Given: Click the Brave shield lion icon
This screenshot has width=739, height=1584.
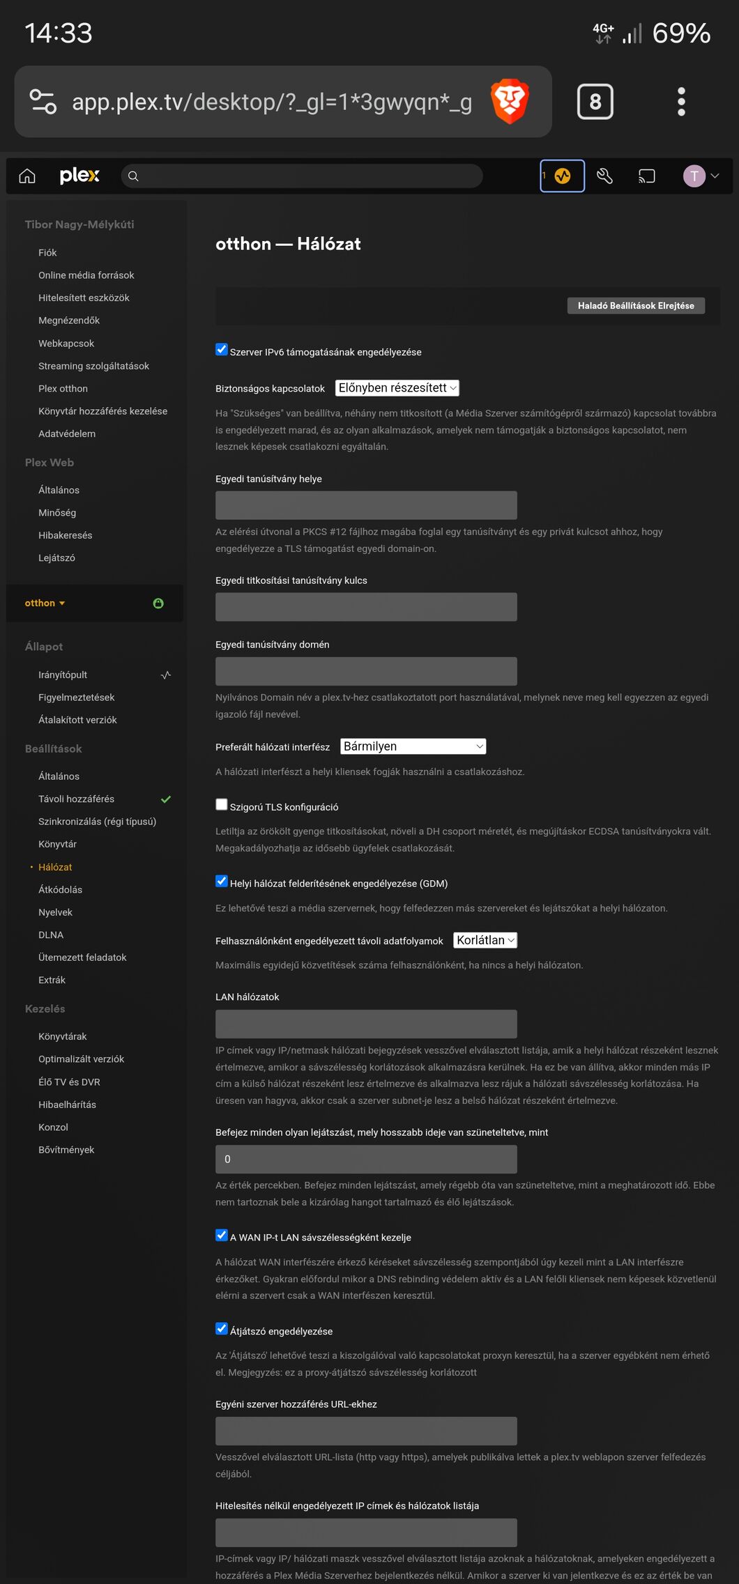Looking at the screenshot, I should 510,102.
